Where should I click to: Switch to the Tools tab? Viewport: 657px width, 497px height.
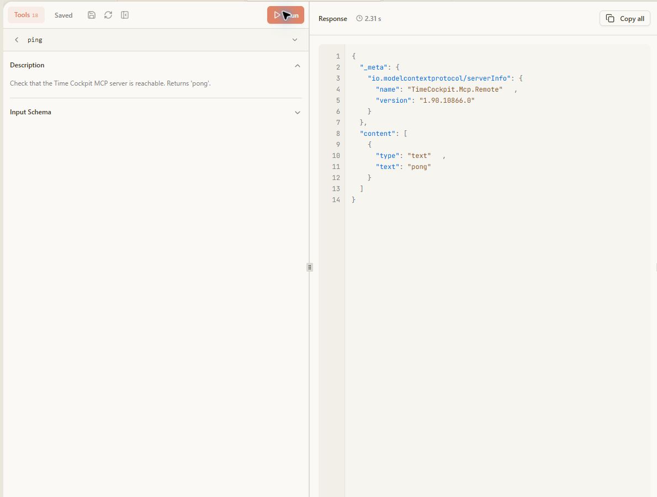(26, 15)
